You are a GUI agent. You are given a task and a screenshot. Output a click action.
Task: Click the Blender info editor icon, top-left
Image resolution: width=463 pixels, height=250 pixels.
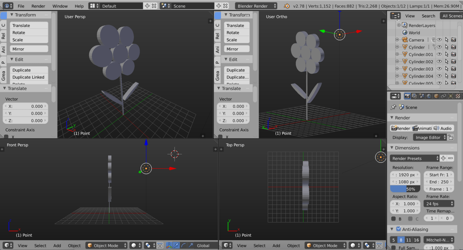7,6
